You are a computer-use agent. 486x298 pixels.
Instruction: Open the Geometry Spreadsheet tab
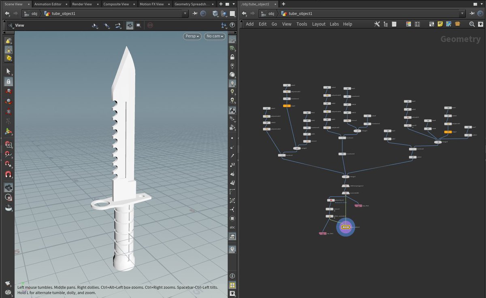[x=192, y=4]
